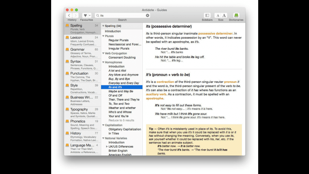This screenshot has height=174, width=309.
Task: Select Language Matters guide book icon
Action: click(67, 145)
